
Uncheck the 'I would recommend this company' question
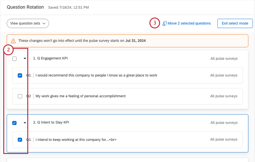tap(20, 75)
